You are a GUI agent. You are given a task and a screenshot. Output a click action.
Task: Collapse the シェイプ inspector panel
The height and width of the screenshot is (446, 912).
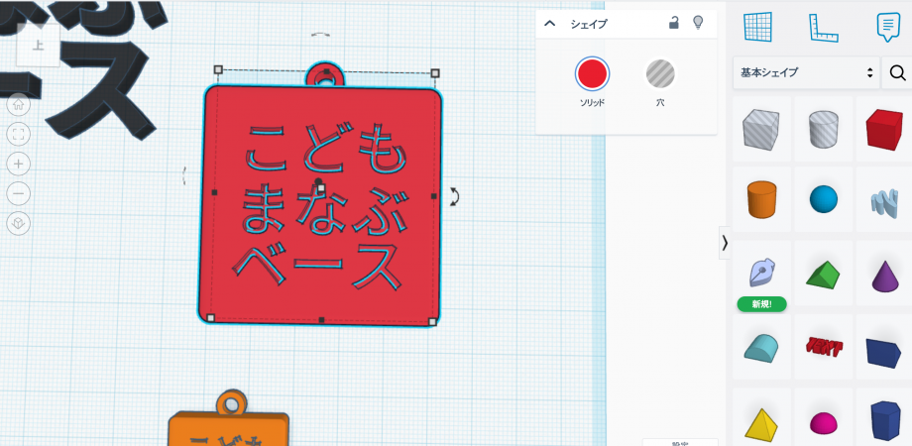tap(550, 24)
